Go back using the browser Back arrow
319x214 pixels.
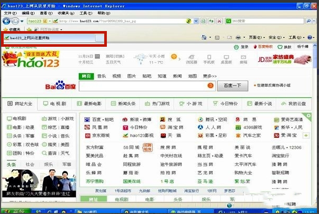pos(6,21)
